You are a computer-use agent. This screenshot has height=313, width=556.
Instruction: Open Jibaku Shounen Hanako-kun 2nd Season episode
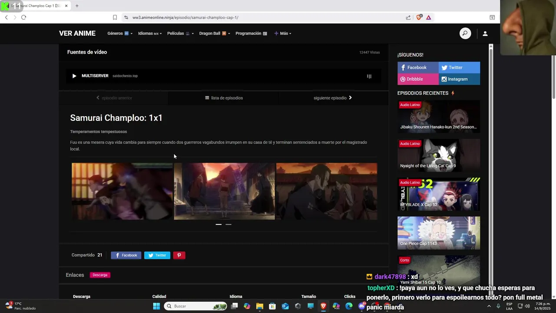[439, 117]
